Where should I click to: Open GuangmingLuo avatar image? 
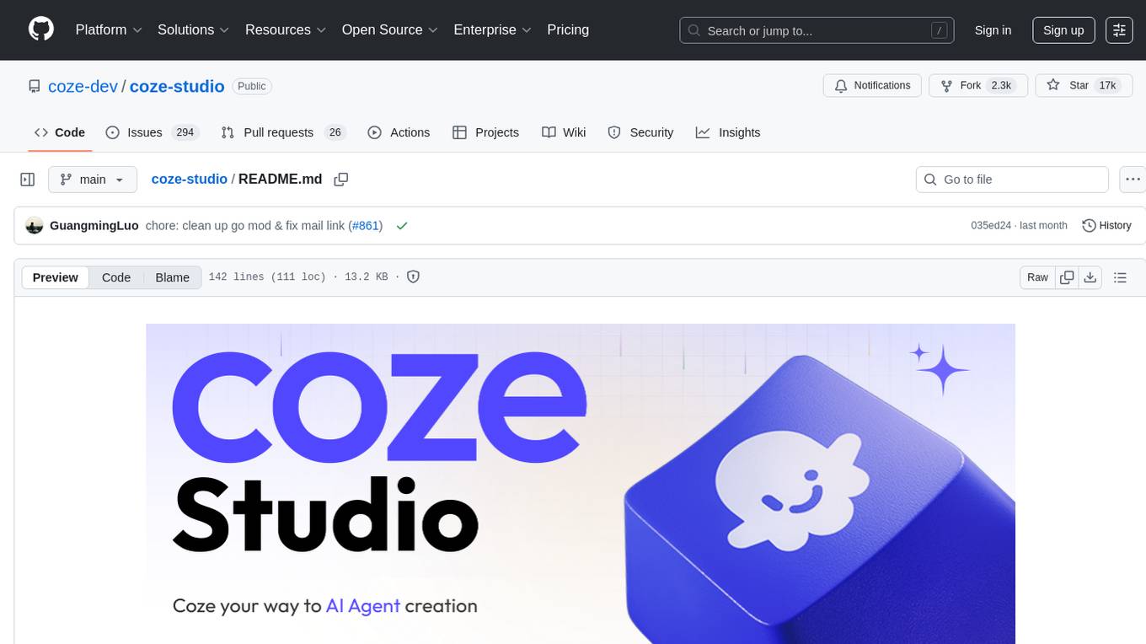[35, 226]
